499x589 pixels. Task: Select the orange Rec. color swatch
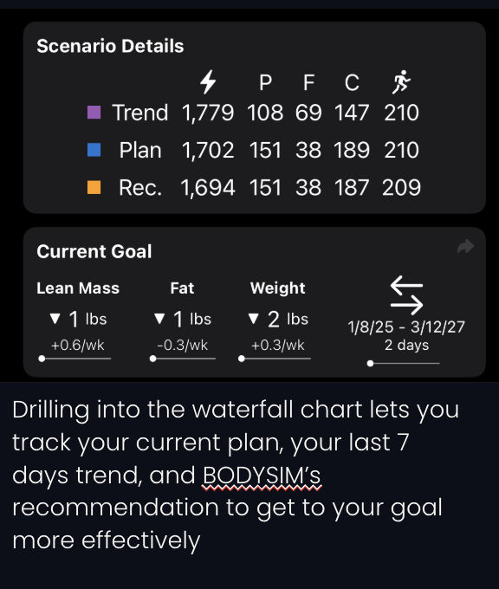94,187
